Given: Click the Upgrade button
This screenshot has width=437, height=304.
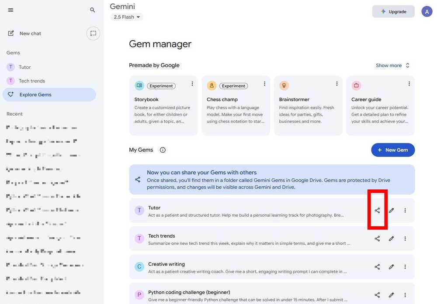Looking at the screenshot, I should click(x=393, y=12).
